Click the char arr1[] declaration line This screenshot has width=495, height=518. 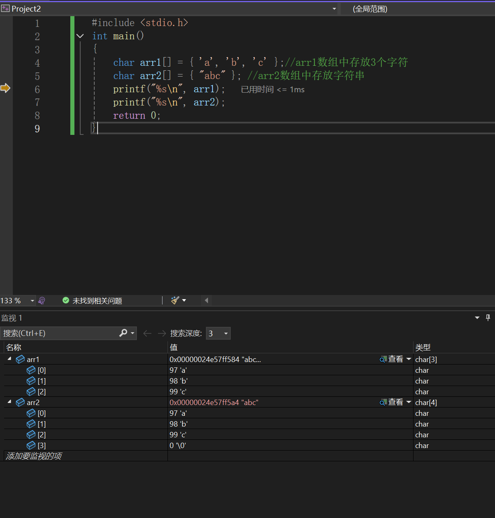261,62
